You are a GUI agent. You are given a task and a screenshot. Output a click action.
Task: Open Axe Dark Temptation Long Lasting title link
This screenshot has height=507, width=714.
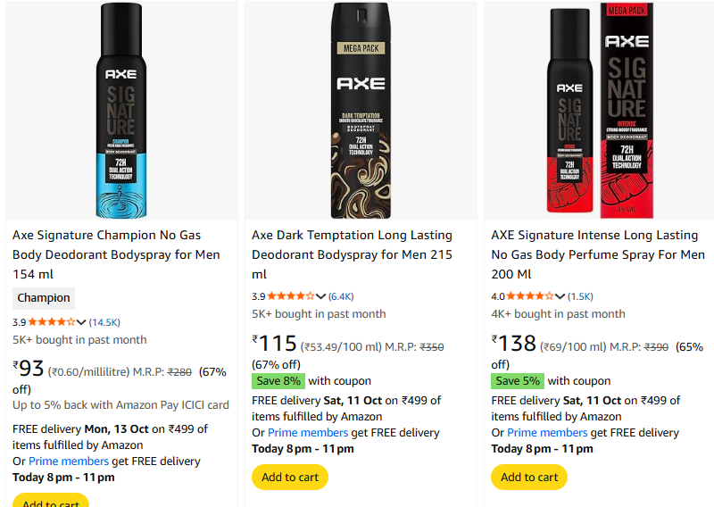(x=352, y=254)
